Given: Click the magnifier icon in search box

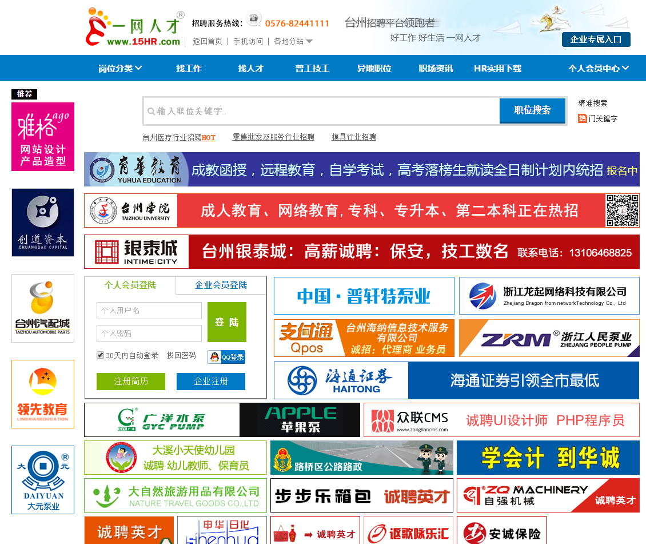Looking at the screenshot, I should pos(151,112).
